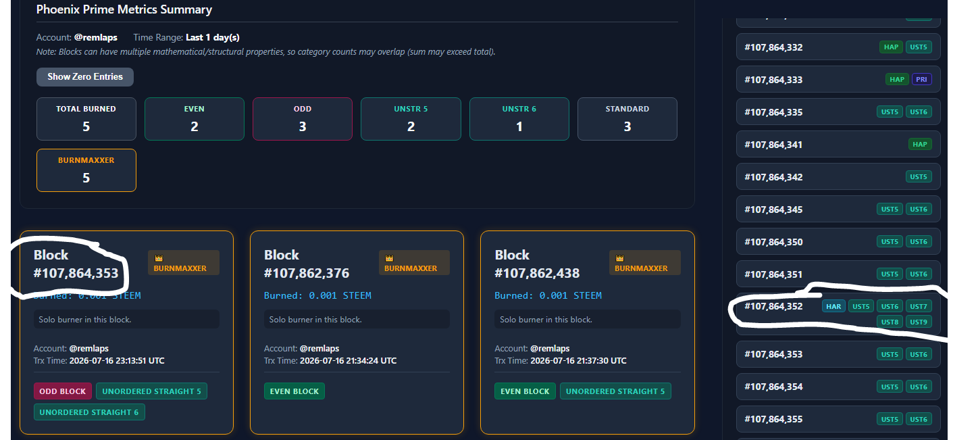Click the ODD BLOCK tag on first card
The image size is (976, 440).
(x=63, y=391)
